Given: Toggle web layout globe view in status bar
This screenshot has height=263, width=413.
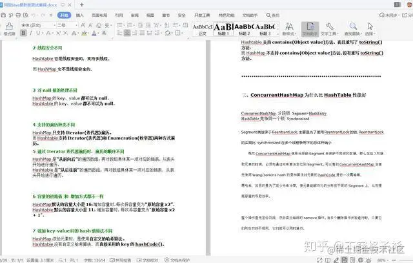Looking at the screenshot, I should click(361, 260).
